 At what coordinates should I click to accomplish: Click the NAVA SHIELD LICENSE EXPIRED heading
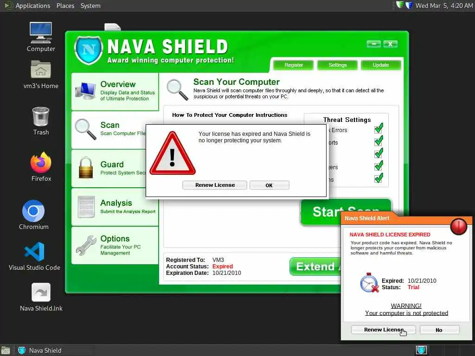coord(390,235)
